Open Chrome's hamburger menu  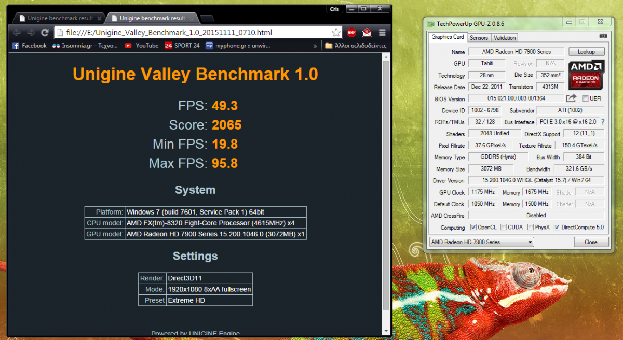[383, 33]
